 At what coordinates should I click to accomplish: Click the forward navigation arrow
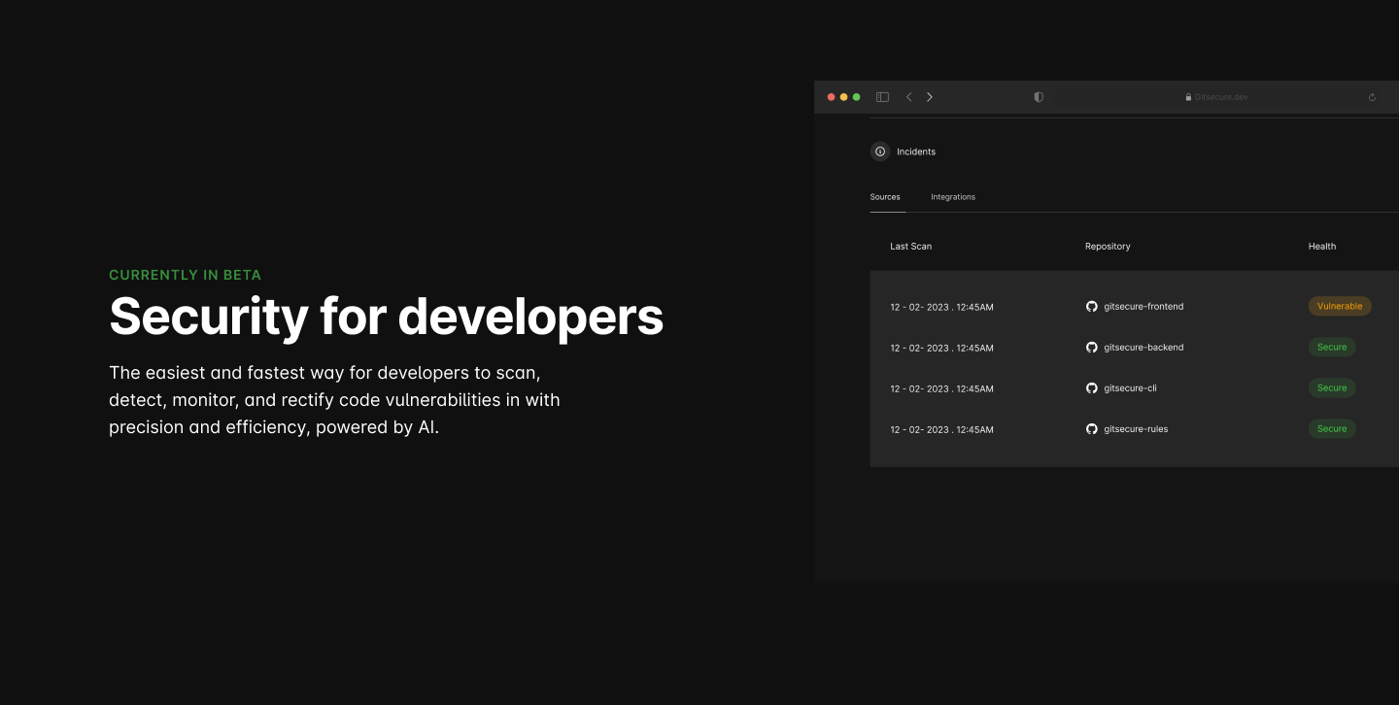click(x=930, y=97)
